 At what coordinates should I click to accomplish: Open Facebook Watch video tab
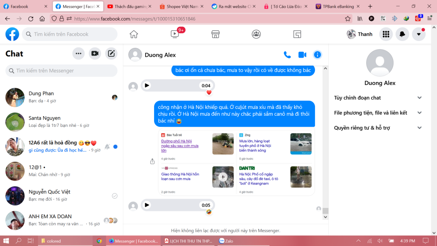pyautogui.click(x=175, y=34)
